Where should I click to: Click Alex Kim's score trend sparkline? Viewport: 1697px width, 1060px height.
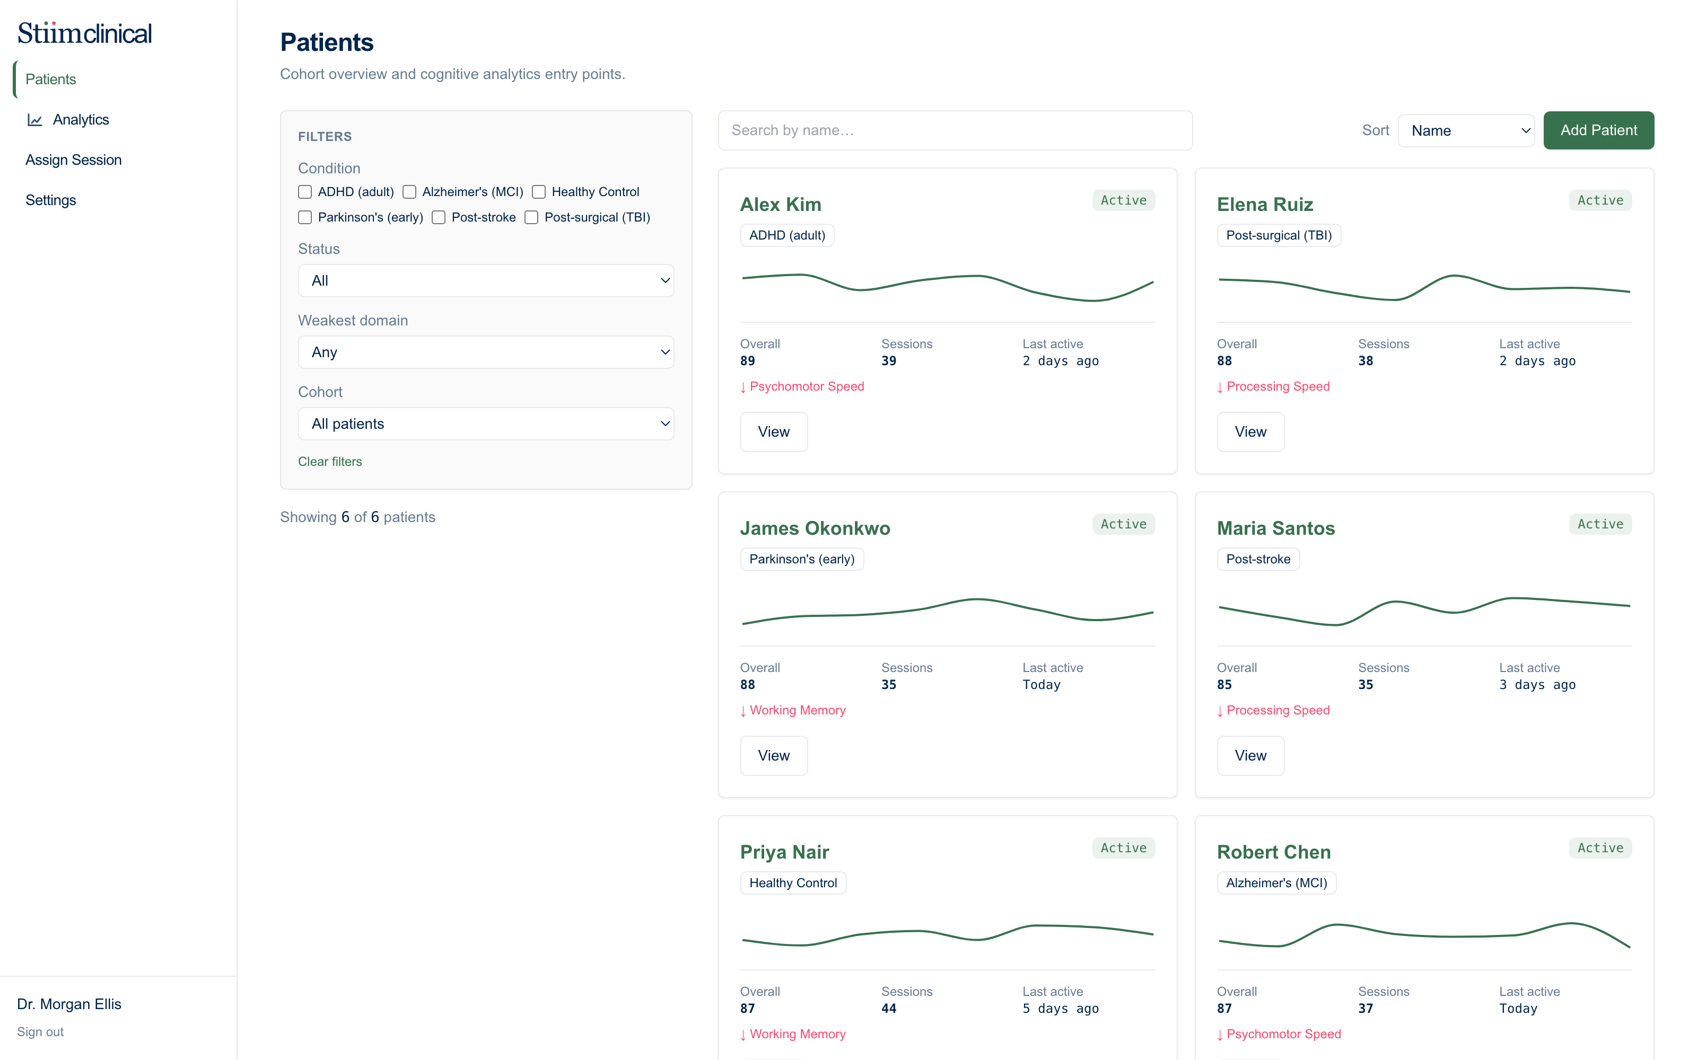[x=947, y=287]
